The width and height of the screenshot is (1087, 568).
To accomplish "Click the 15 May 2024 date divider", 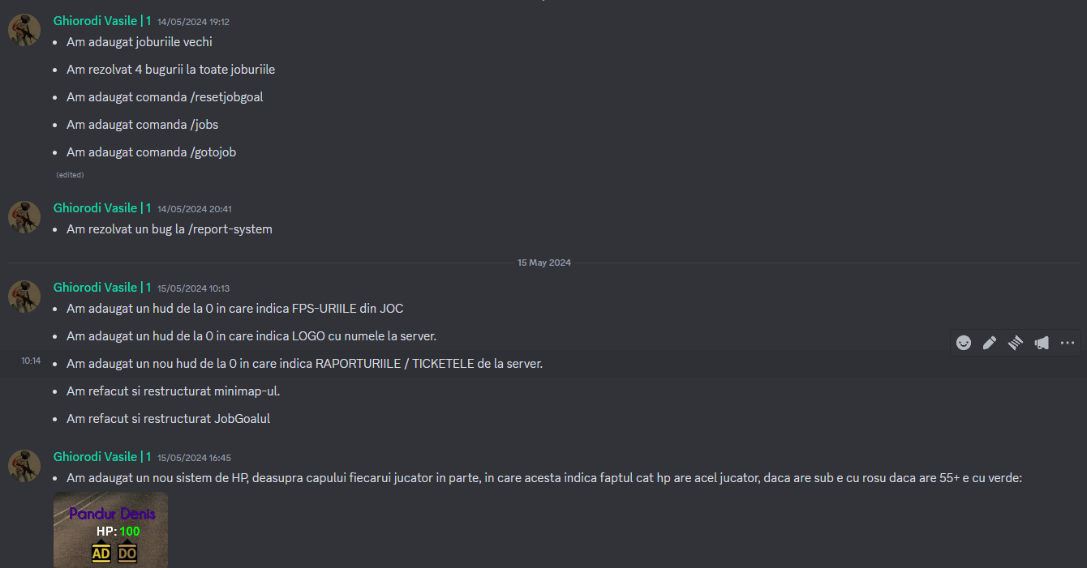I will (x=544, y=263).
